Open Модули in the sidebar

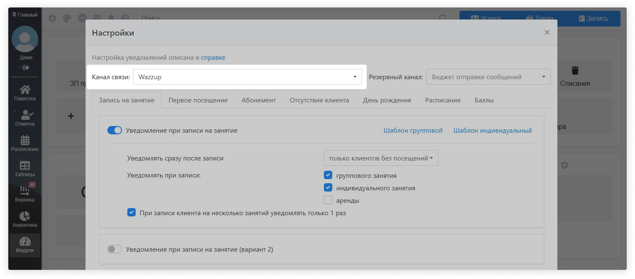click(x=25, y=245)
